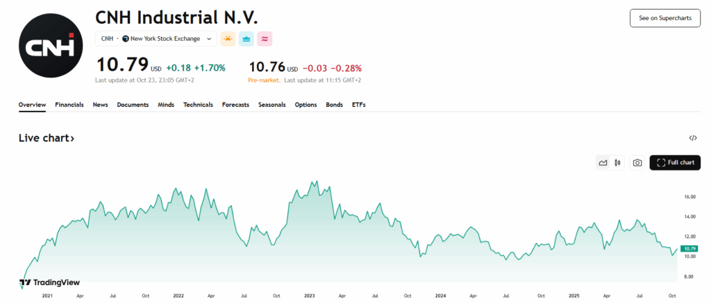Click the TradingView logo on chart
Viewport: 711px width, 303px height.
(x=49, y=282)
